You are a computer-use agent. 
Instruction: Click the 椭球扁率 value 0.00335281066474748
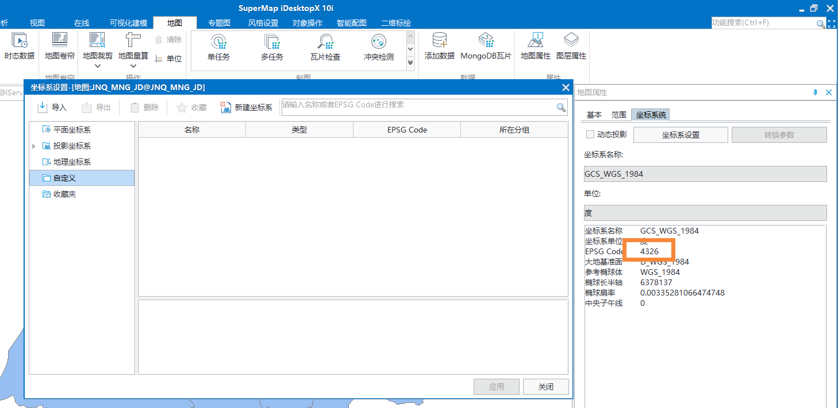682,293
